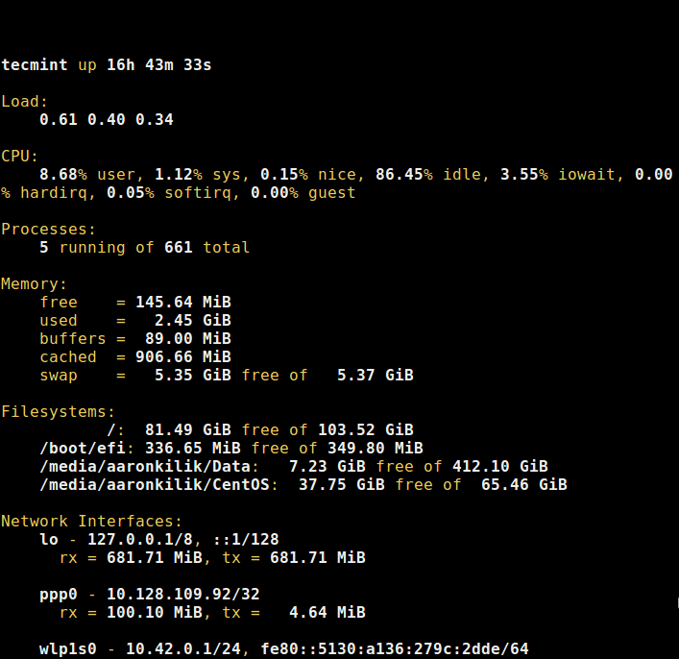The height and width of the screenshot is (659, 679).
Task: Click the tecmint hostname text
Action: [x=35, y=65]
